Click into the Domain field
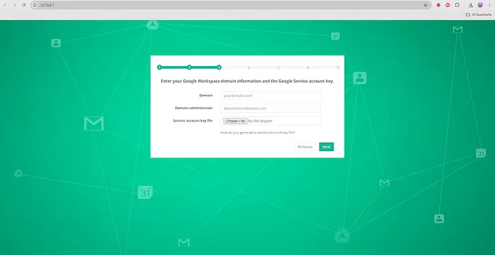The height and width of the screenshot is (255, 495). [270, 96]
